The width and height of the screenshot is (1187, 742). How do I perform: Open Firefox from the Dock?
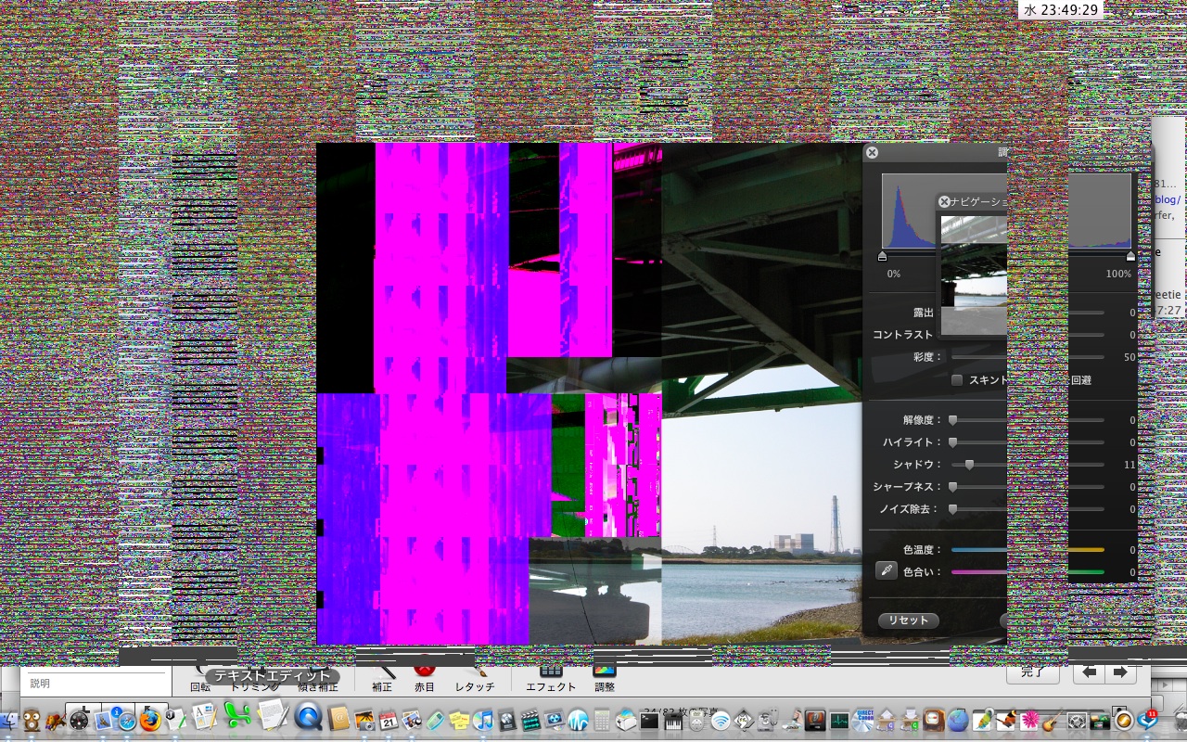[x=150, y=720]
